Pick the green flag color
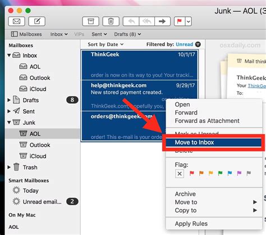The image size is (266, 235). [221, 173]
